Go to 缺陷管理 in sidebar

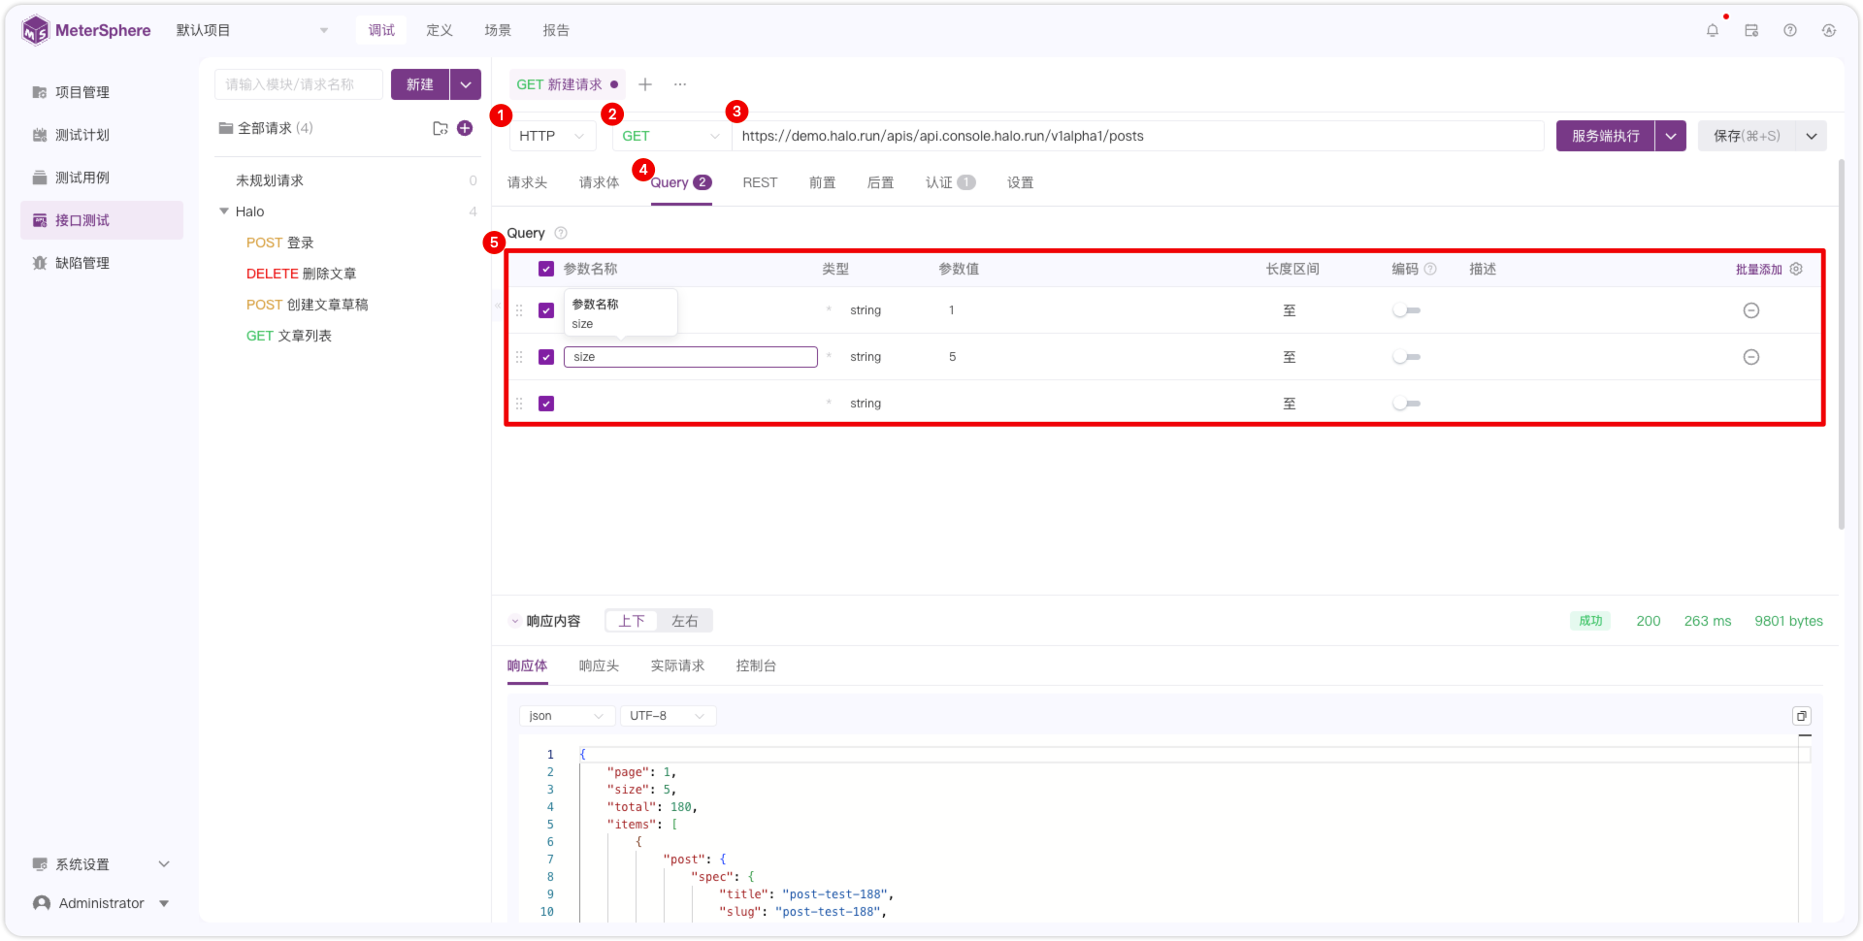pyautogui.click(x=102, y=263)
